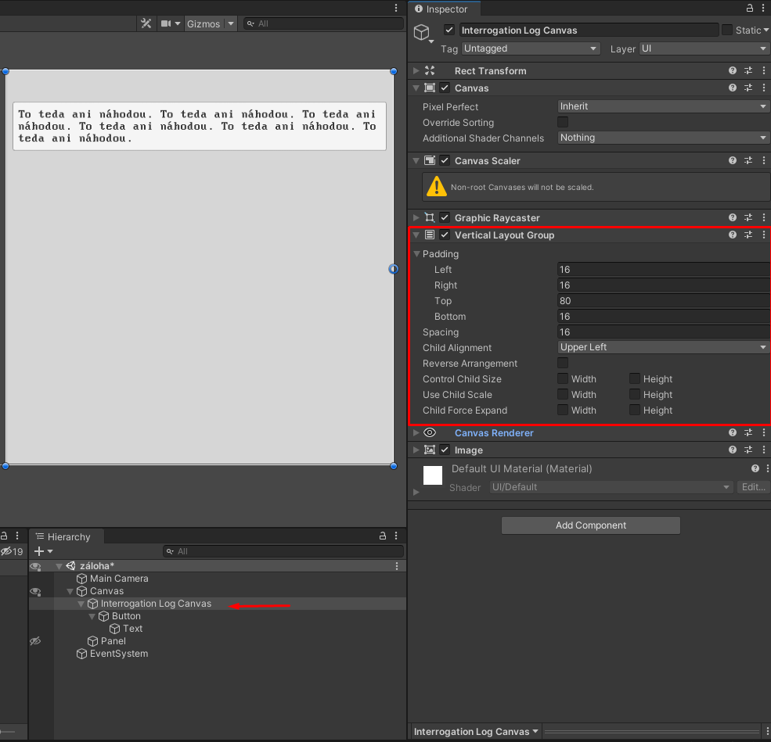This screenshot has height=742, width=771.
Task: Expand the Rect Transform component
Action: (416, 71)
